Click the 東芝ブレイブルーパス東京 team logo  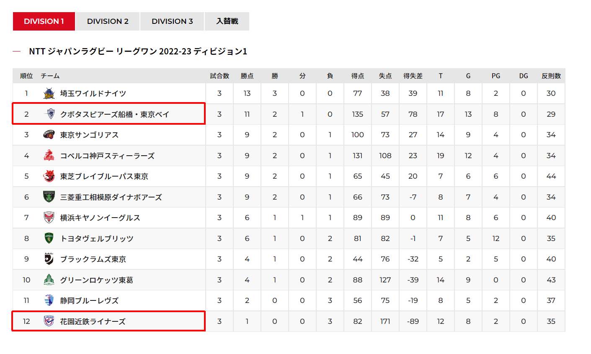coord(49,176)
